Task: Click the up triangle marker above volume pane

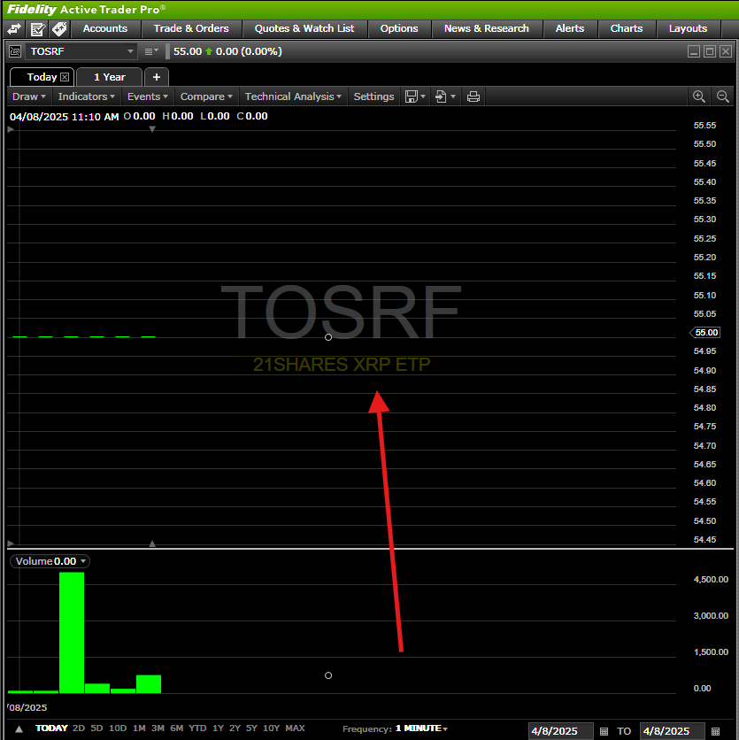Action: (152, 543)
